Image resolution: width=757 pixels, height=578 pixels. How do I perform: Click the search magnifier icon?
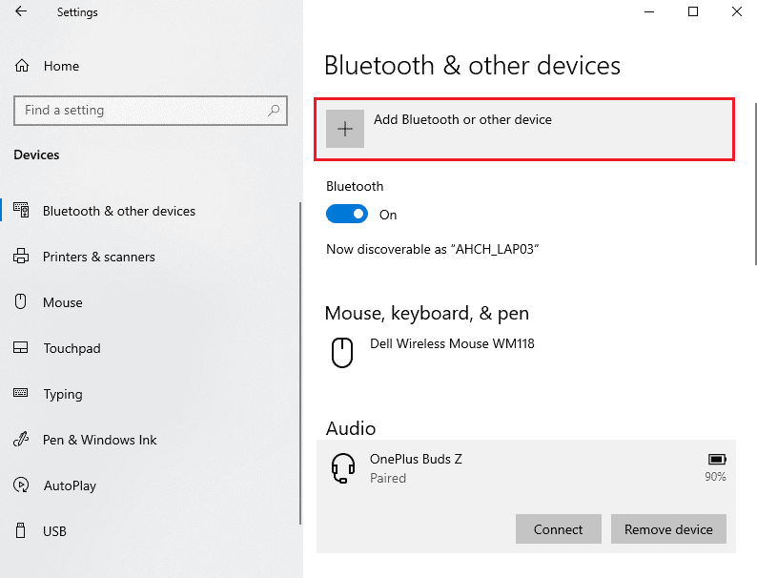[x=274, y=111]
